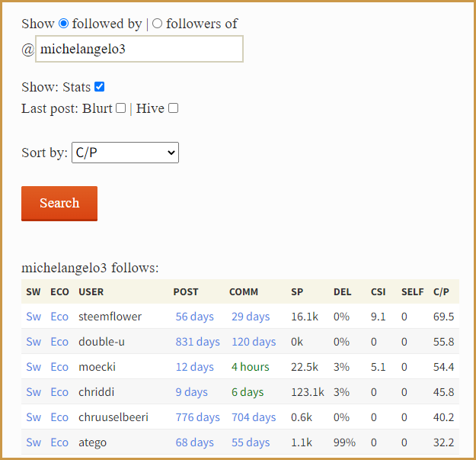476x460 pixels.
Task: Open the Eco link for double-u
Action: click(x=59, y=342)
